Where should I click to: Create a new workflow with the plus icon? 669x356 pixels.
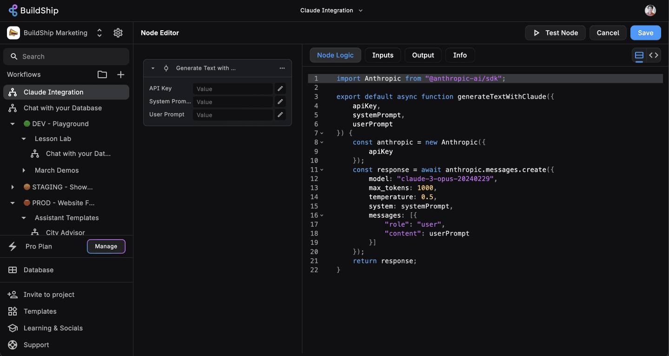(x=120, y=74)
